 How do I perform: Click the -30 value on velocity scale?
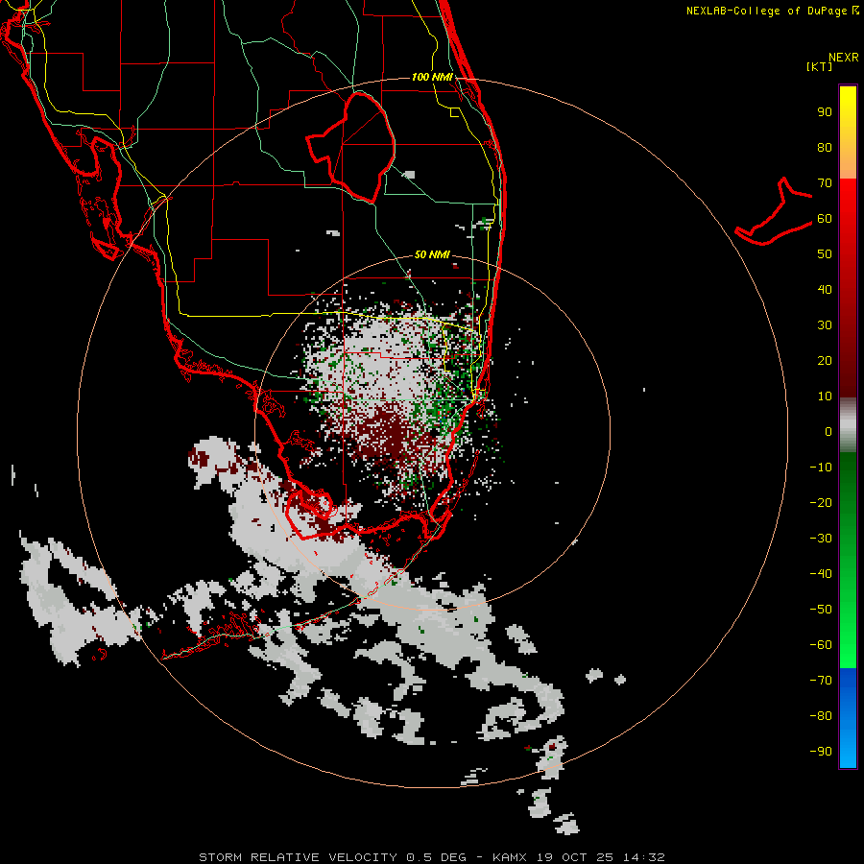pos(821,539)
